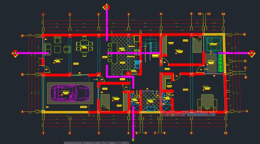Click grid bubble 12 in the bottom row

point(225,133)
